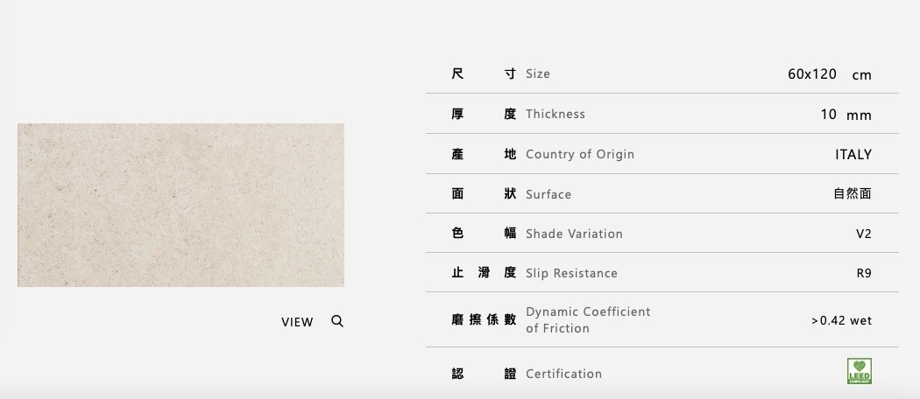920x399 pixels.
Task: Click the magnifier icon beside VIEW
Action: (337, 321)
